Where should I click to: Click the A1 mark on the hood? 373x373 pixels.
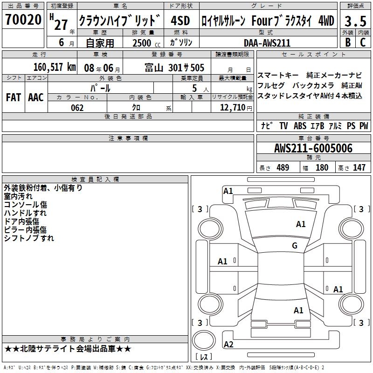click(x=300, y=224)
